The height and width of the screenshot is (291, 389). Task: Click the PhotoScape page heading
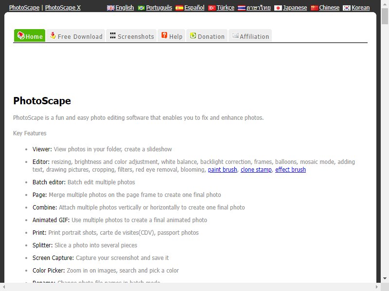click(x=42, y=101)
